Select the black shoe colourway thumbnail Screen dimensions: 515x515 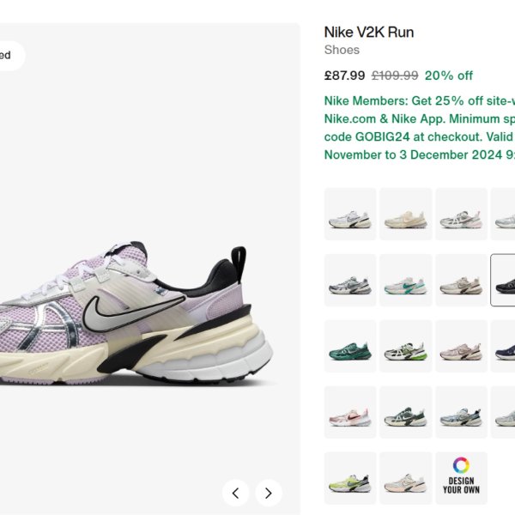(503, 280)
